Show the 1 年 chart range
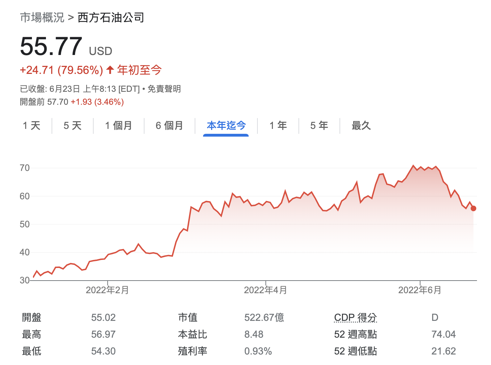 [x=278, y=125]
